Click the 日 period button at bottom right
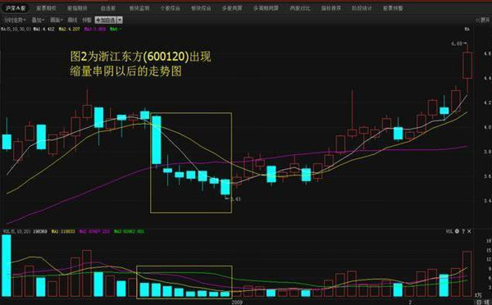Screen dimensions: 492x305 click(480, 302)
